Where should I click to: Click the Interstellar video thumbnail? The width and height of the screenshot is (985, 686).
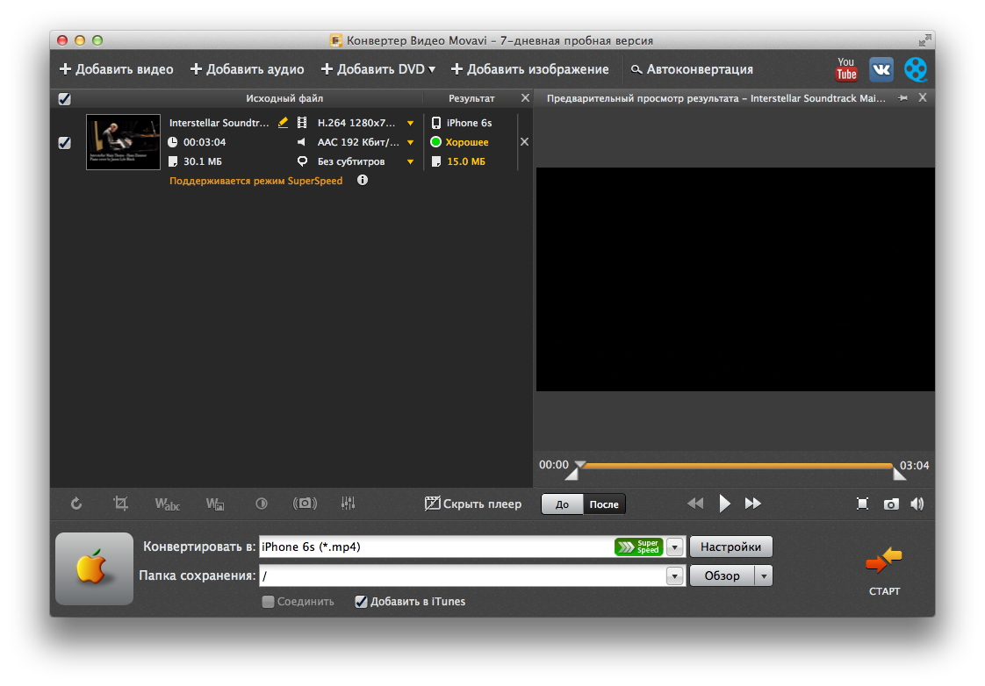(123, 142)
